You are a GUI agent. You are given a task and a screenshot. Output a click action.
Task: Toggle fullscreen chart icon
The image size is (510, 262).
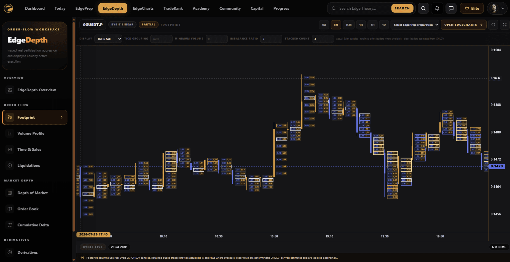(505, 25)
